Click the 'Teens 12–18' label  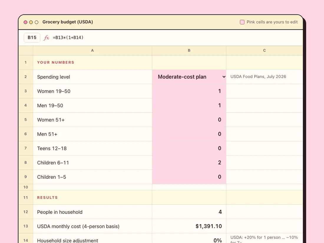pyautogui.click(x=52, y=148)
